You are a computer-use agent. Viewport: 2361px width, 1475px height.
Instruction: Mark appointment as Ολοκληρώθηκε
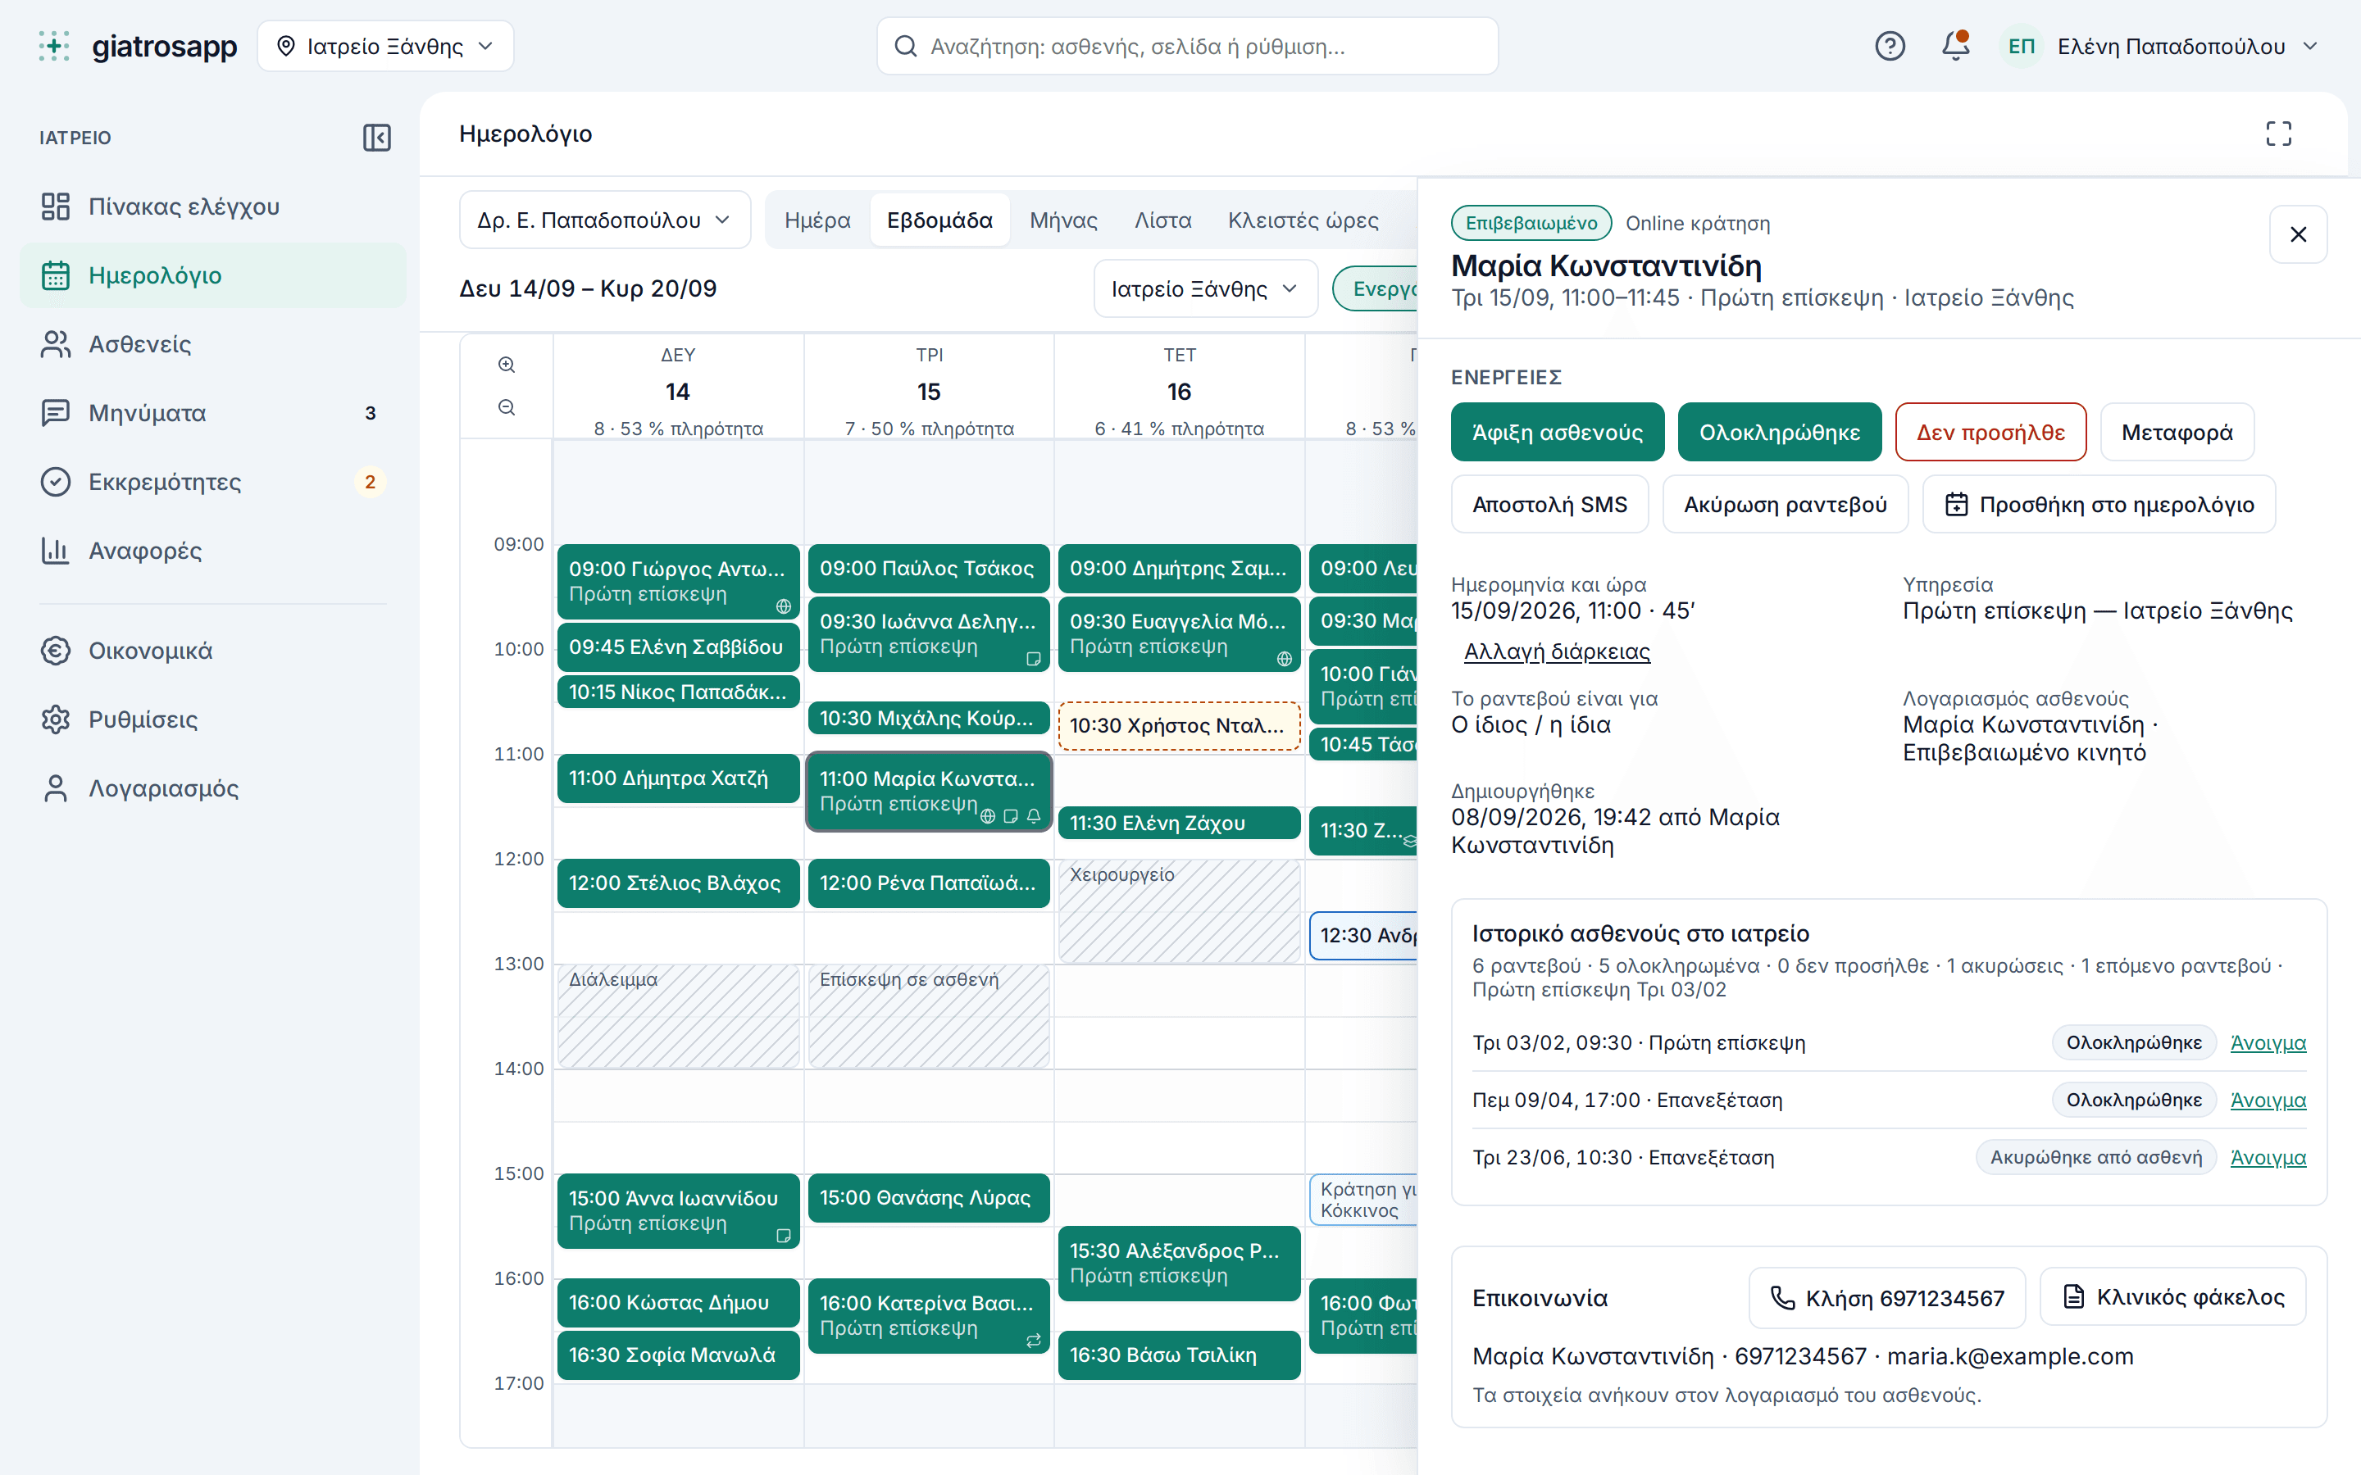pyautogui.click(x=1780, y=432)
